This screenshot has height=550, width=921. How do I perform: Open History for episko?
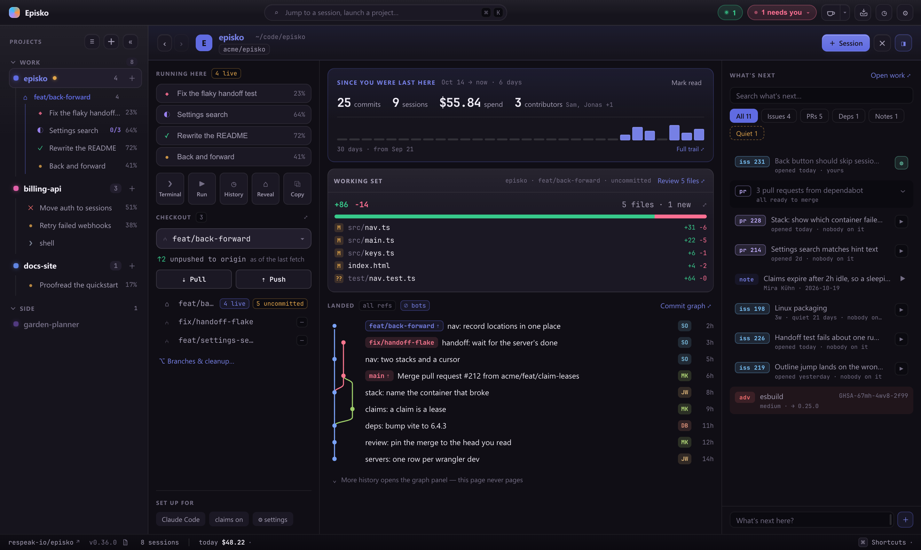click(233, 188)
